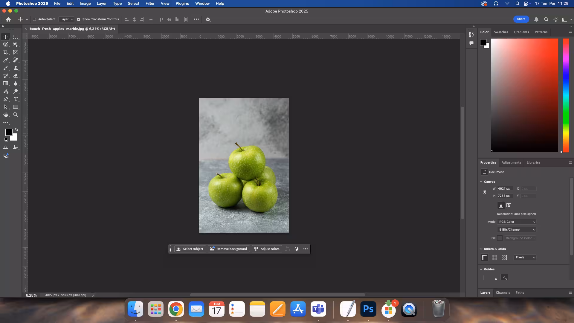Open the ruler units Pixels dropdown
The image size is (574, 323).
[525, 258]
